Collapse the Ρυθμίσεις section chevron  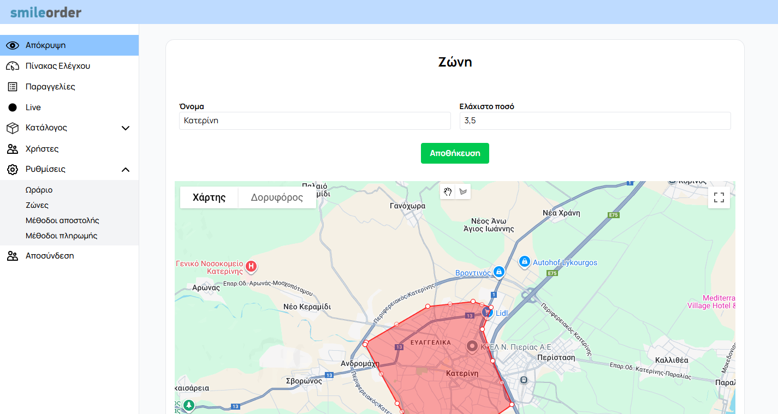tap(125, 170)
